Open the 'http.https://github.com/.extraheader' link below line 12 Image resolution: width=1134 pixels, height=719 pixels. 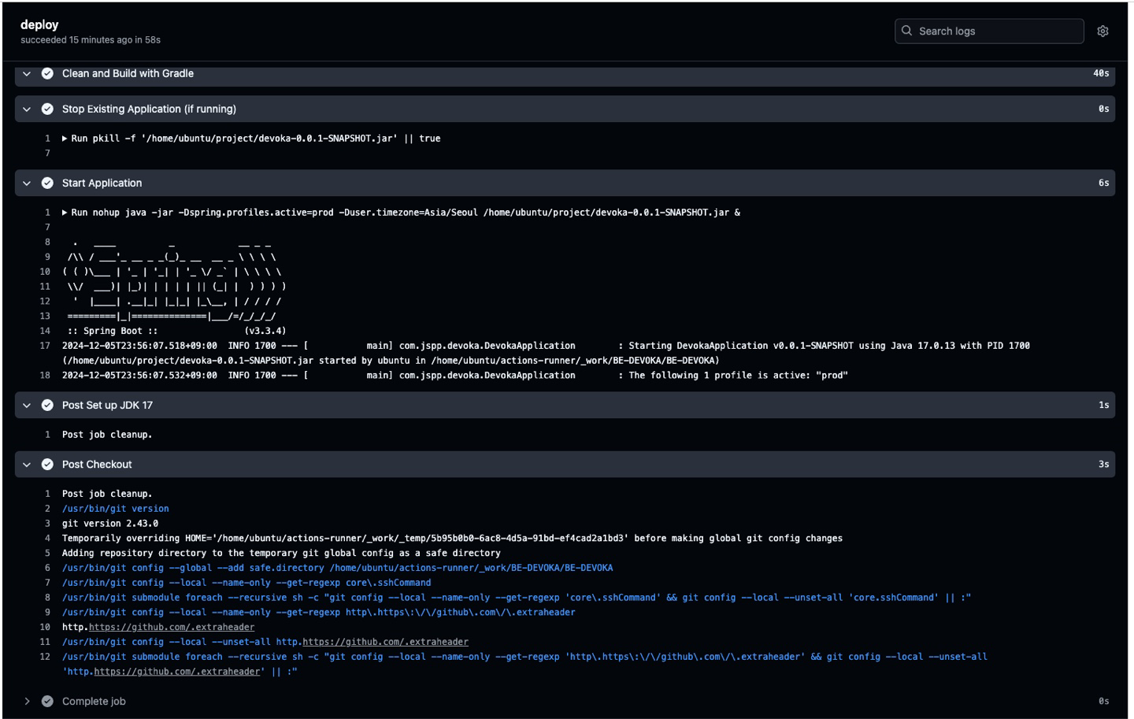(177, 672)
